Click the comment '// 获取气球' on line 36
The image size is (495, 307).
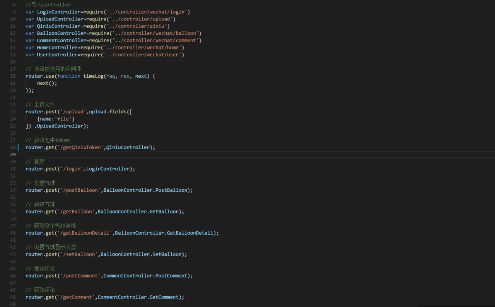coord(40,205)
